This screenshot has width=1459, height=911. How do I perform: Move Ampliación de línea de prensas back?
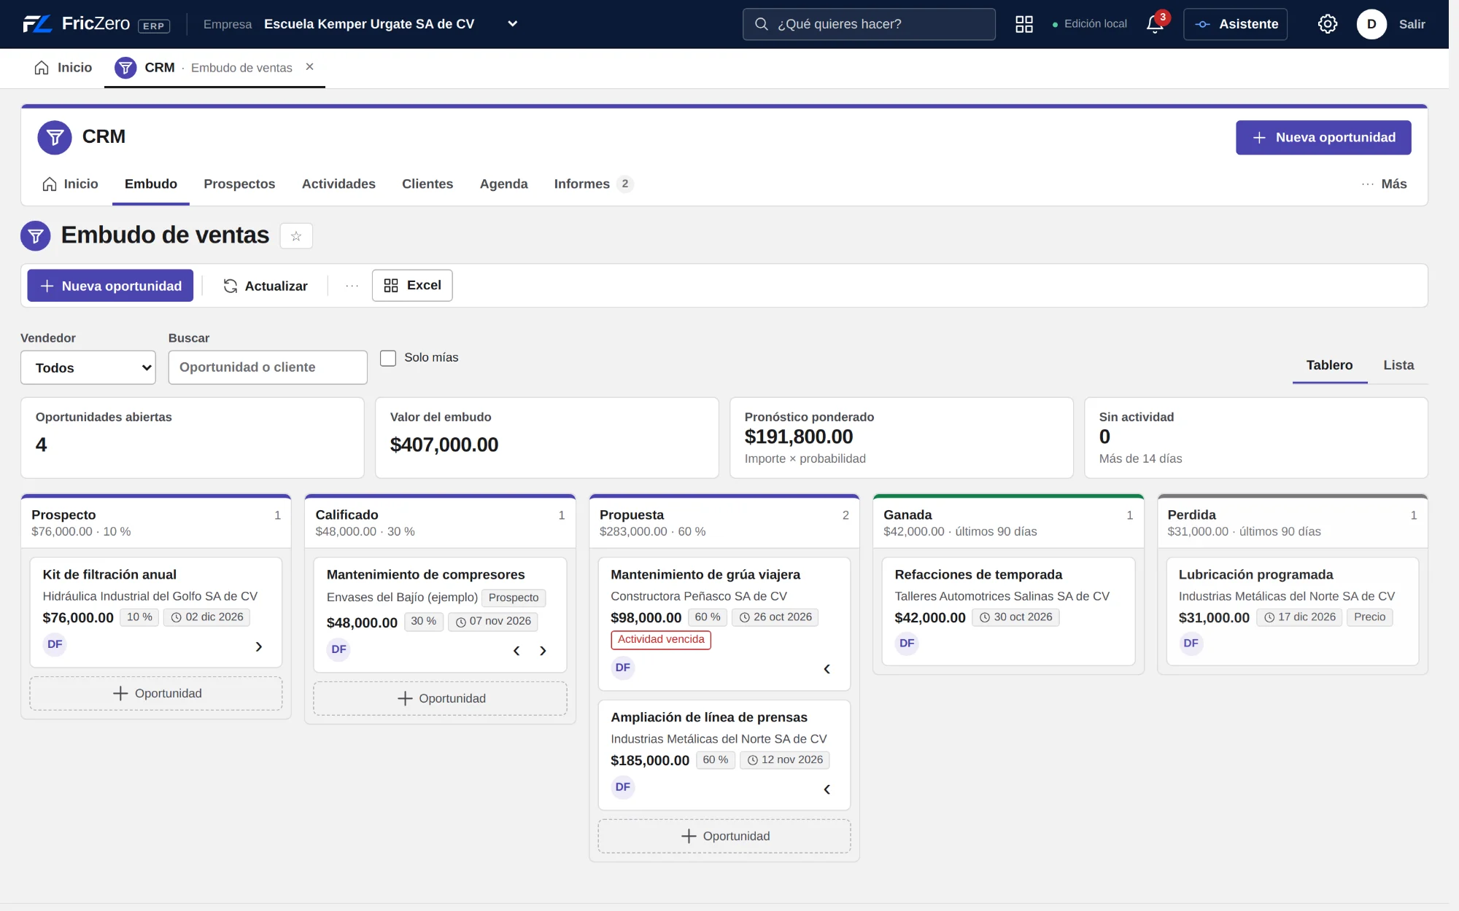[x=827, y=789]
